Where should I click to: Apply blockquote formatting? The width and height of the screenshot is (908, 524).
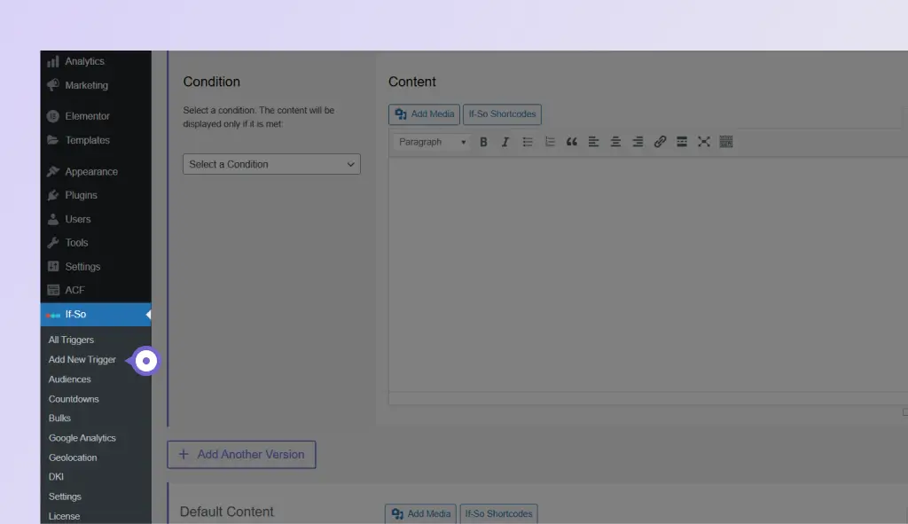click(572, 142)
